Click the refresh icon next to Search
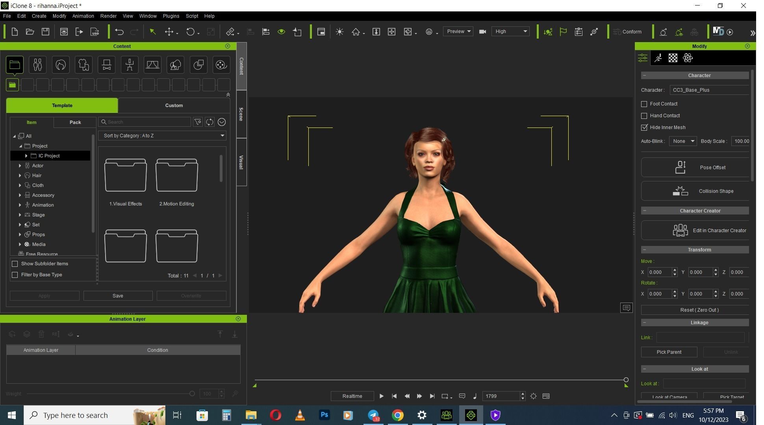Screen dimensions: 764x425 [210, 122]
